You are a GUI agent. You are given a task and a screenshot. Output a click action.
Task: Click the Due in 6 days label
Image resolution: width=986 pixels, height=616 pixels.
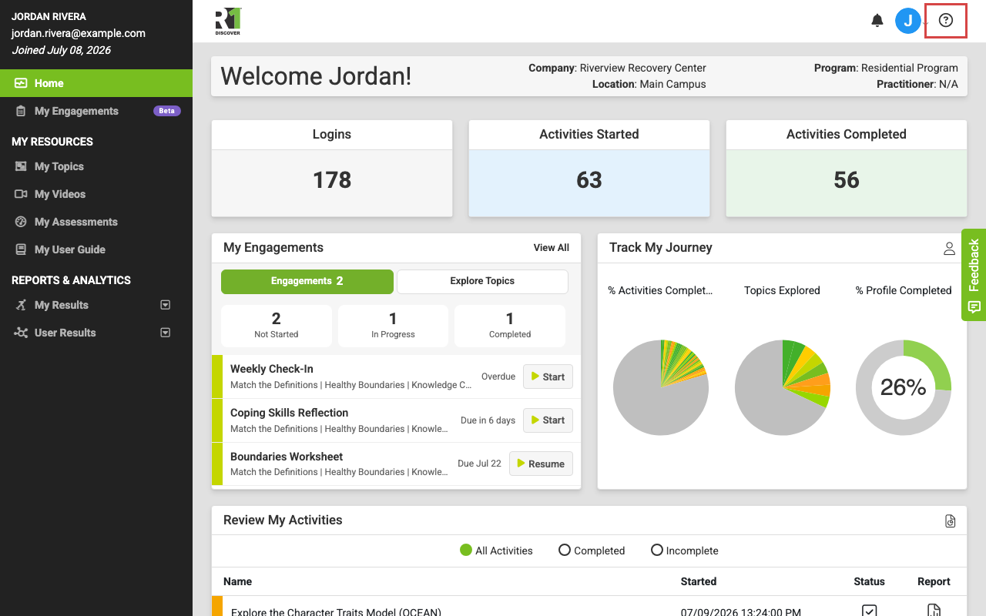(488, 420)
